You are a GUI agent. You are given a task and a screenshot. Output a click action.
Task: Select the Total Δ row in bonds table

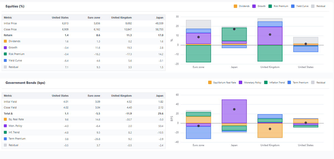tap(9, 113)
